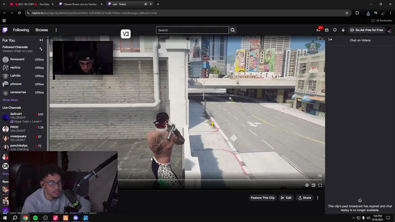Viewport: 395px width, 222px height.
Task: Open the Whispers envelope icon
Action: pos(327,30)
